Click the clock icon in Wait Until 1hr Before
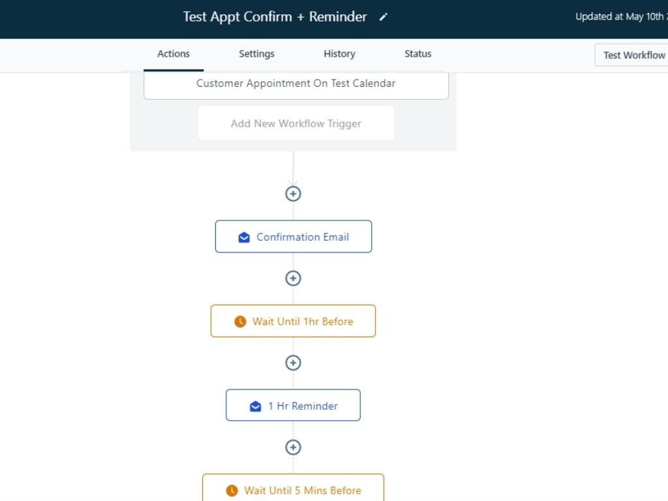Viewport: 668px width, 501px height. coord(240,321)
